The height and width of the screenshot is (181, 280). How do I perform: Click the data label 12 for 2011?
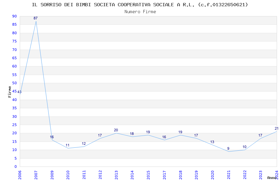point(84,143)
